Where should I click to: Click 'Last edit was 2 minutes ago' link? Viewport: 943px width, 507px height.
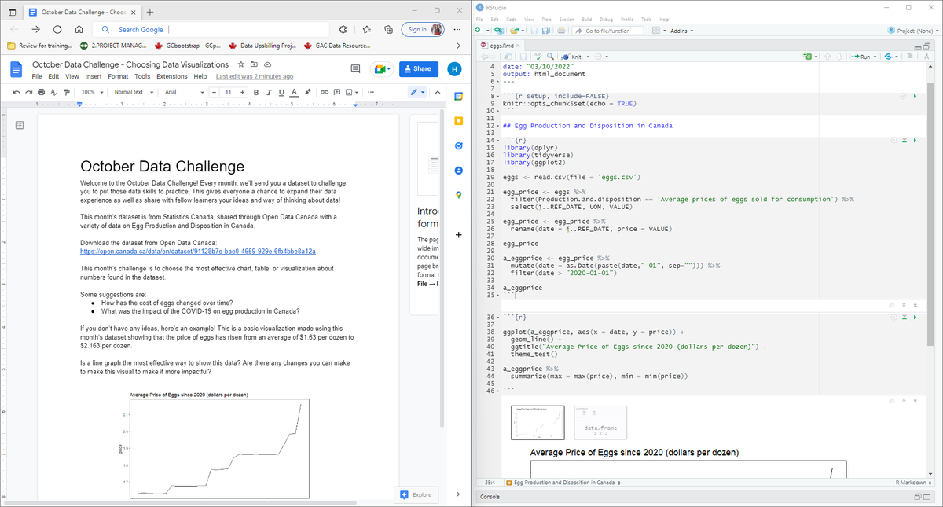255,76
